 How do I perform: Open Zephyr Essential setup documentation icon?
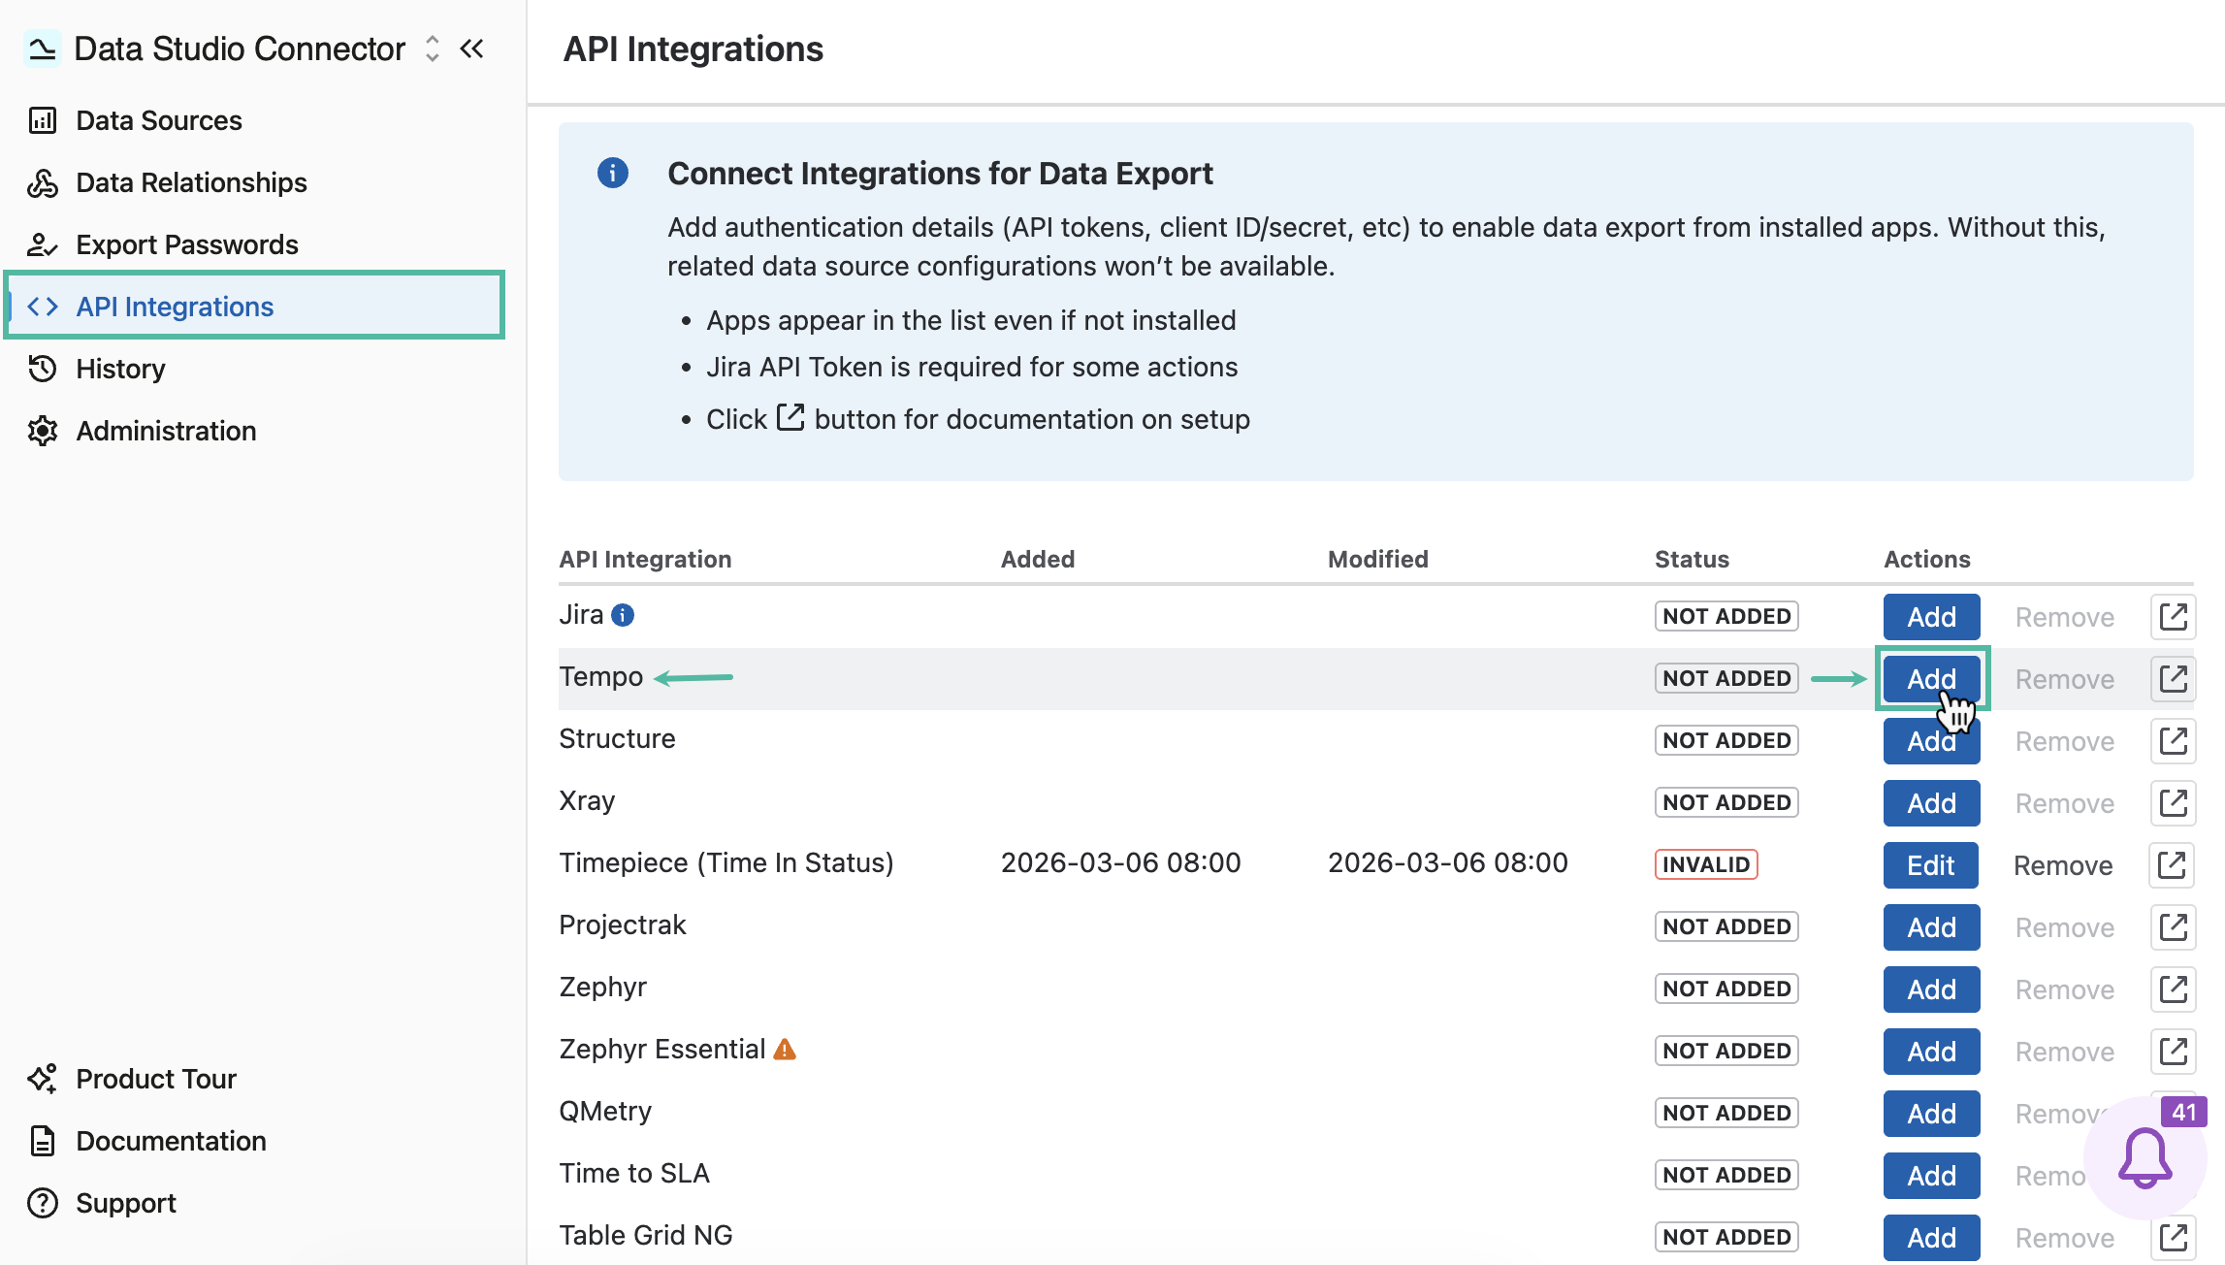pos(2174,1052)
